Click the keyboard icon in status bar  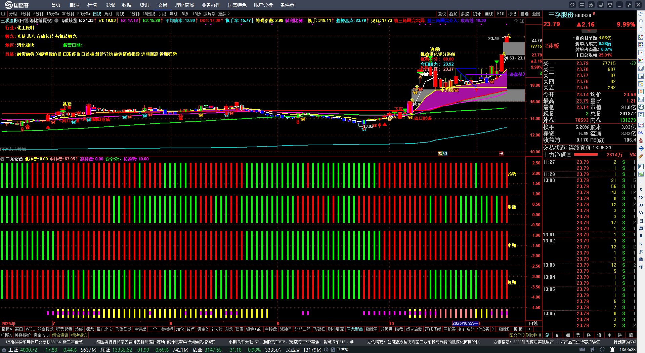[582, 350]
